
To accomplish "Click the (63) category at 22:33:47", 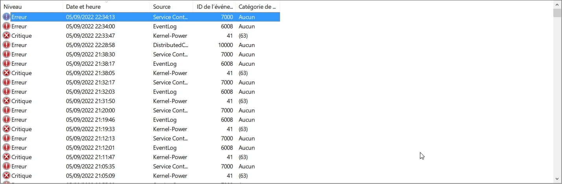I will [x=243, y=35].
